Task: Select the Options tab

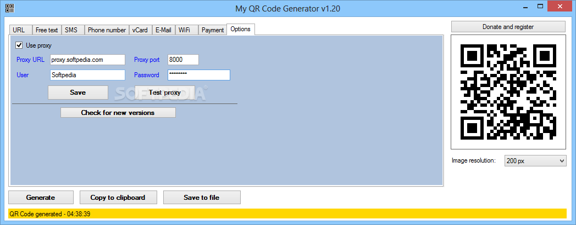Action: point(241,29)
